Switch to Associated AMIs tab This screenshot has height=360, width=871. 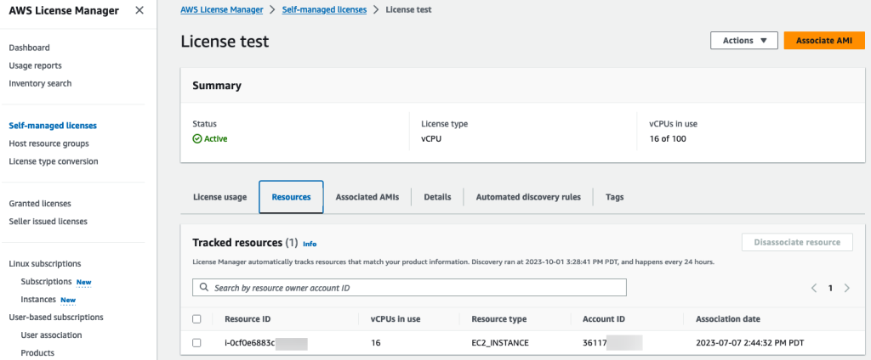367,197
